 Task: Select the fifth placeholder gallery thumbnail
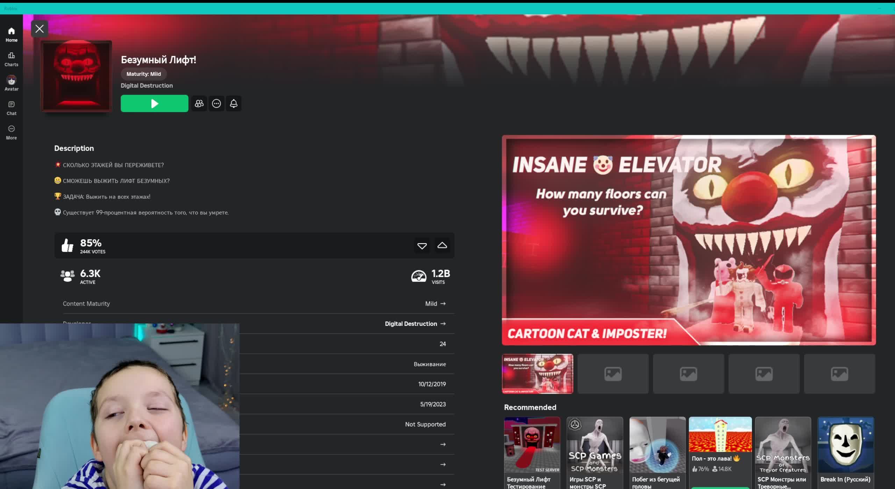tap(839, 374)
